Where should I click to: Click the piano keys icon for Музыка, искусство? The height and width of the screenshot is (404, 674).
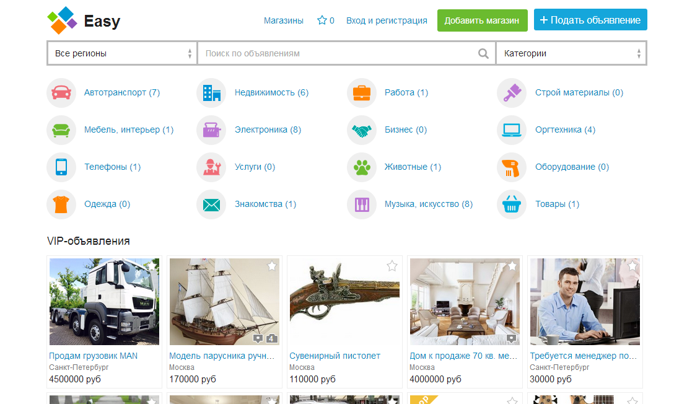[x=362, y=204]
